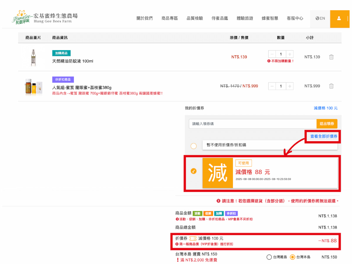Screen dimensions: 352x264
Task: Select the 88 元 discount coupon radio
Action: 194,171
